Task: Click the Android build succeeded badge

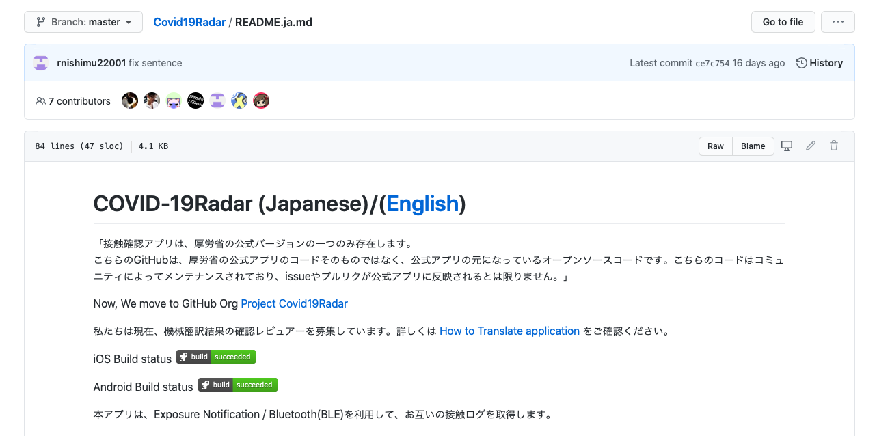Action: pos(238,385)
